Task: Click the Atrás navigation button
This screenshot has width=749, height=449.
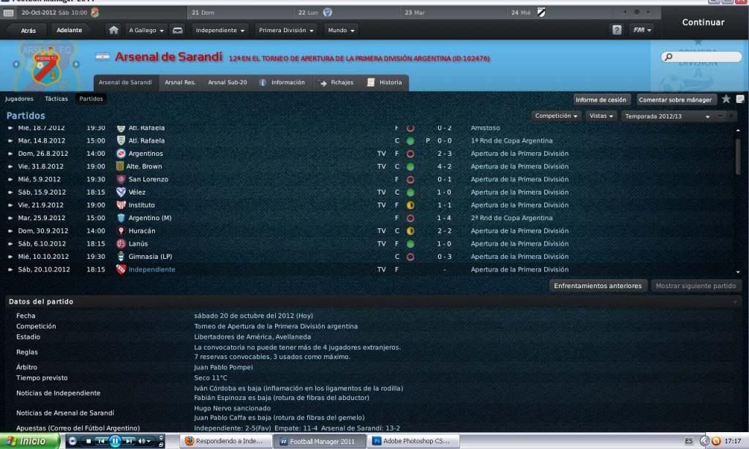Action: (29, 31)
